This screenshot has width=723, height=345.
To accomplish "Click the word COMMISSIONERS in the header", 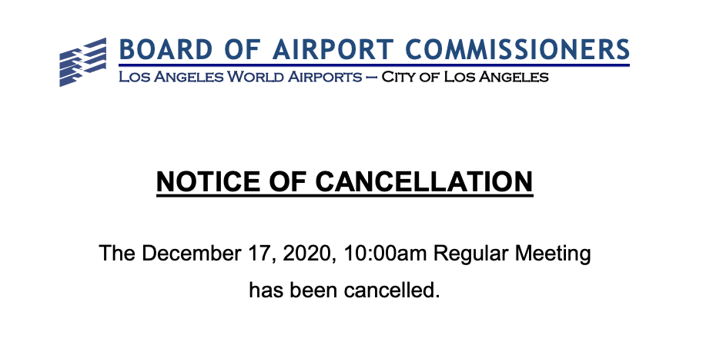I will 517,51.
